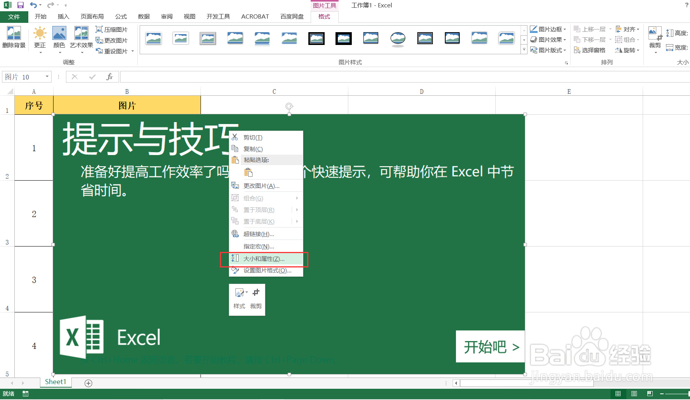The height and width of the screenshot is (400, 690).
Task: Choose Copy (复制) from context menu
Action: coord(266,149)
